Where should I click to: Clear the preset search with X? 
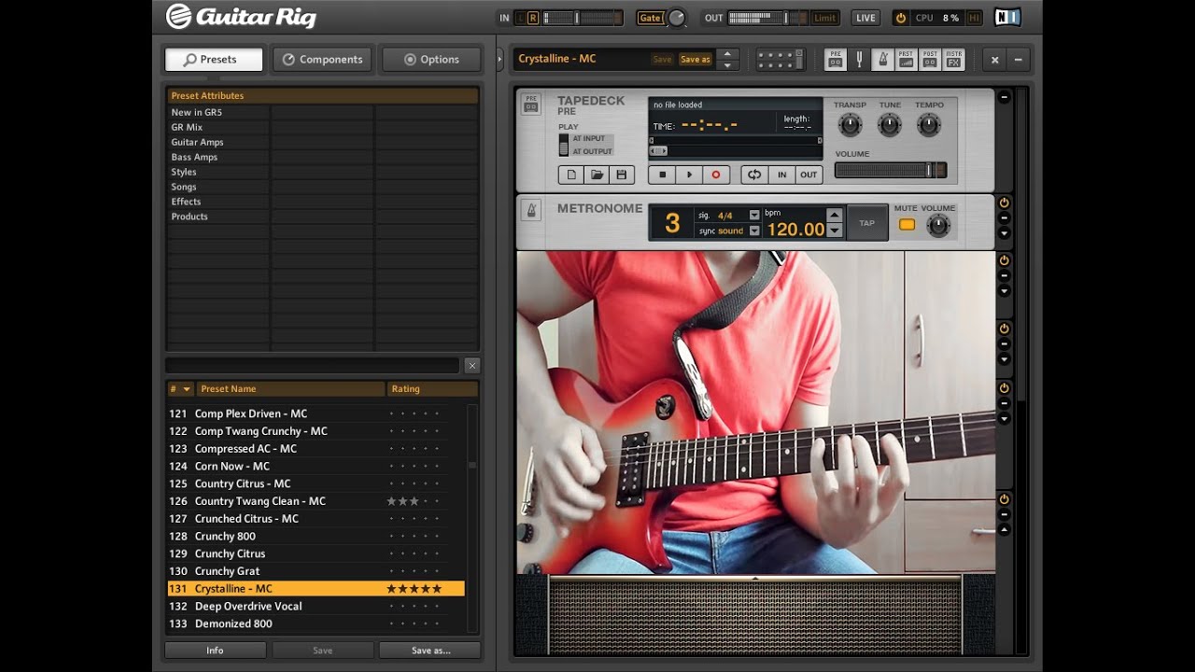[x=472, y=366]
